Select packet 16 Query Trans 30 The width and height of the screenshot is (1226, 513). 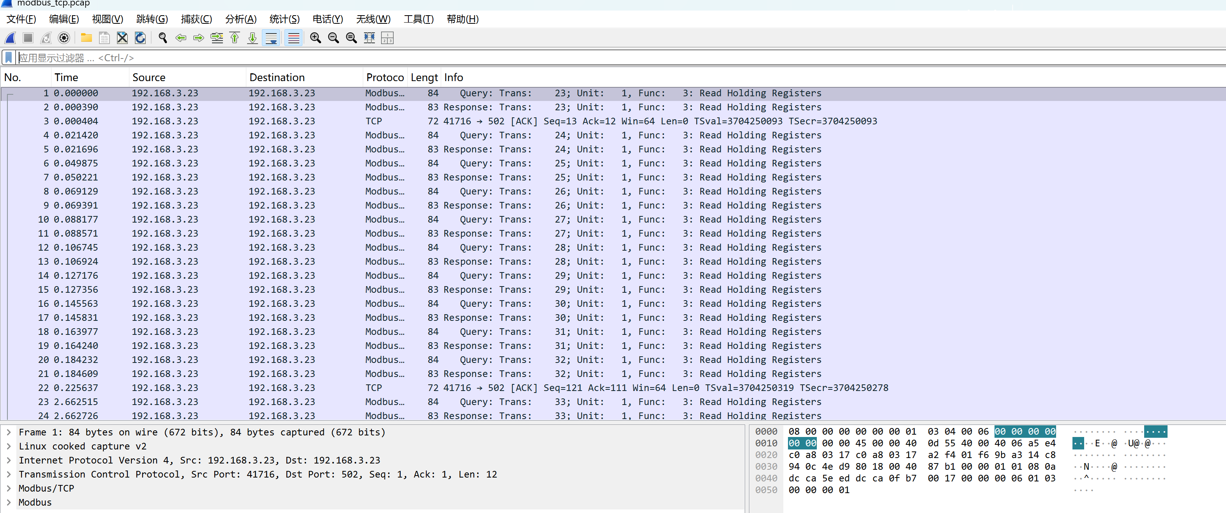click(x=613, y=304)
